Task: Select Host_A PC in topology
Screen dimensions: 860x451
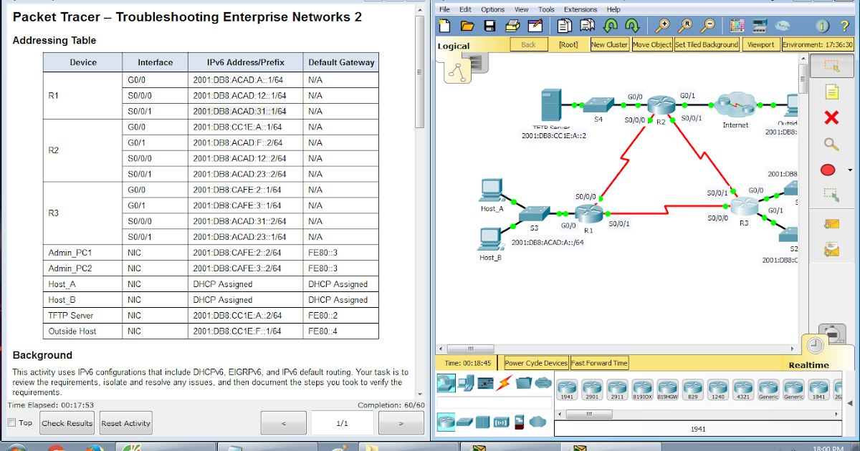Action: pos(492,190)
